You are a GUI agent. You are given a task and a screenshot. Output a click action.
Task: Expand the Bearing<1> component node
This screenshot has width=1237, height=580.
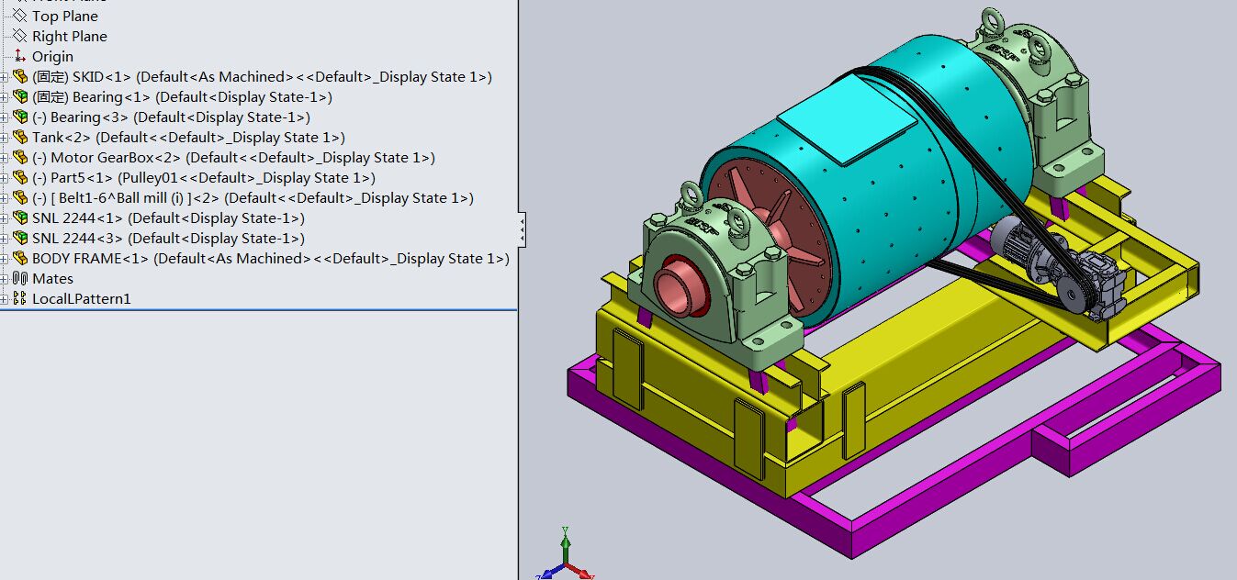[x=5, y=97]
